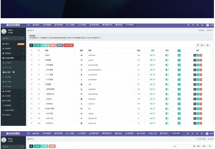The width and height of the screenshot is (215, 149).
Task: Click green 添加 button in lower panel toolbar
Action: click(x=37, y=146)
